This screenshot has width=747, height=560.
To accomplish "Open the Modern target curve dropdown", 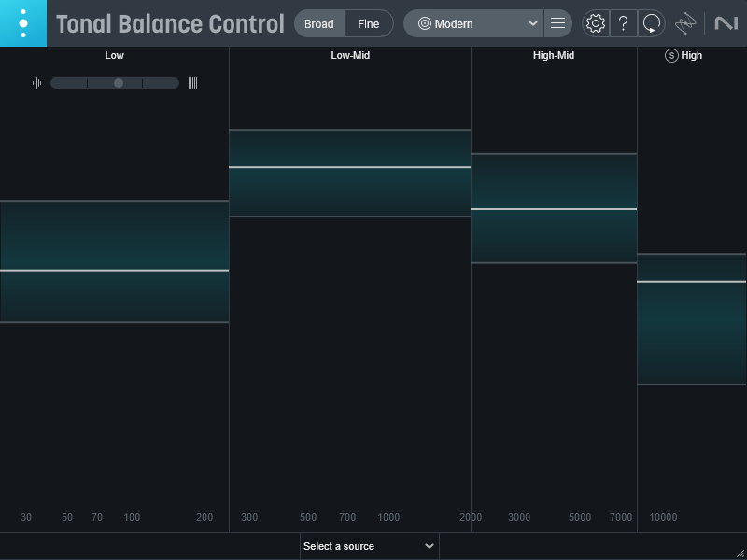I will [x=473, y=24].
